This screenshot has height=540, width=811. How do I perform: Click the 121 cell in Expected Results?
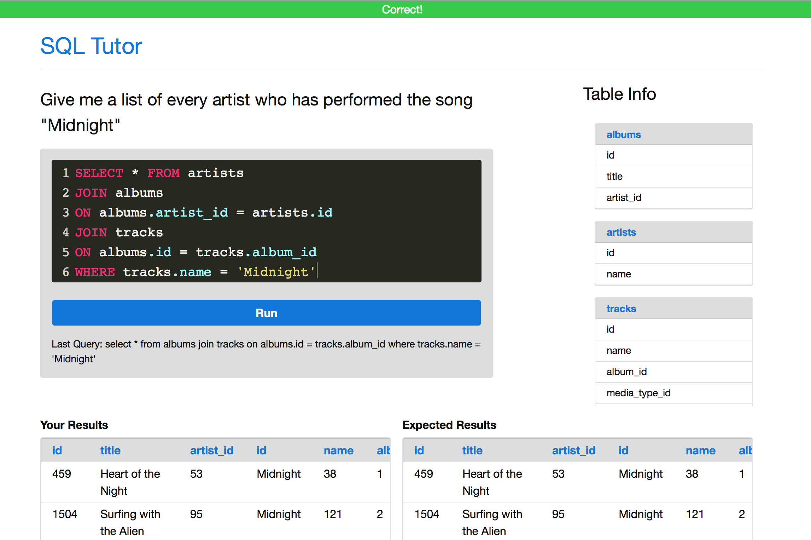coord(695,514)
